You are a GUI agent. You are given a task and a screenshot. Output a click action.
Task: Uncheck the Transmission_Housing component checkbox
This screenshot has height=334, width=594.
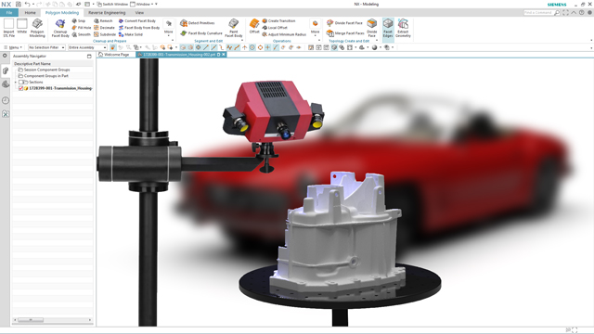click(20, 88)
